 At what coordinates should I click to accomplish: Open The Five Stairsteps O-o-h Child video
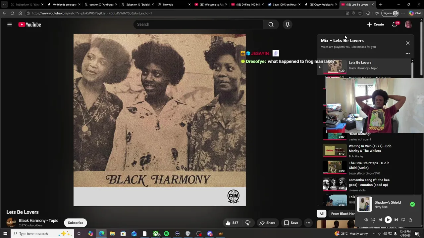pos(369,165)
